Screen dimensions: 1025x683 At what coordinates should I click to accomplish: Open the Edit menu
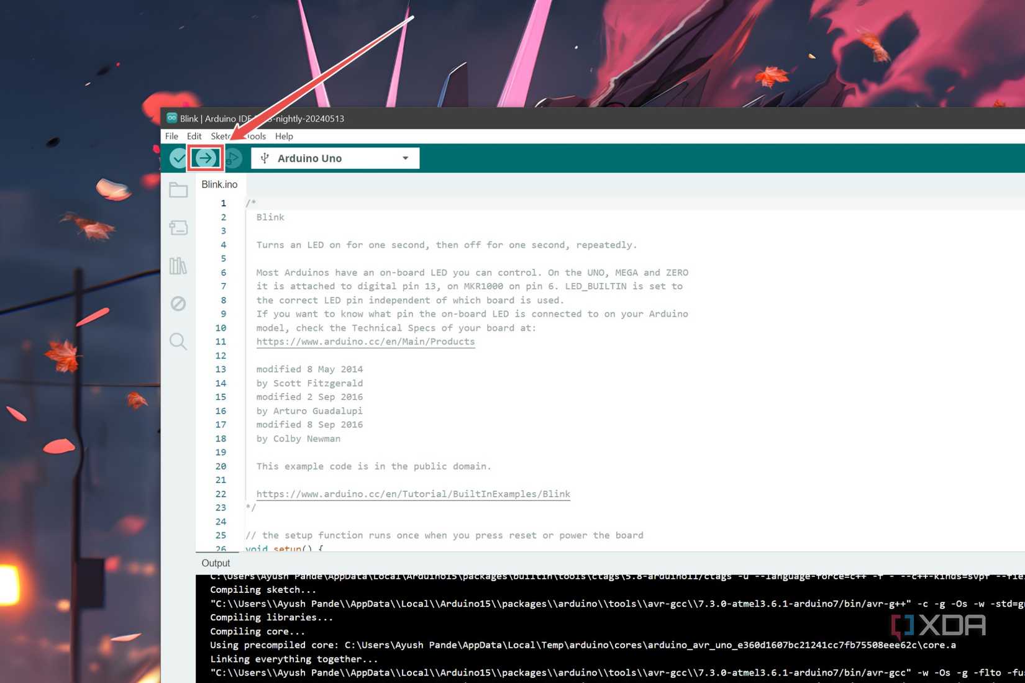coord(194,136)
